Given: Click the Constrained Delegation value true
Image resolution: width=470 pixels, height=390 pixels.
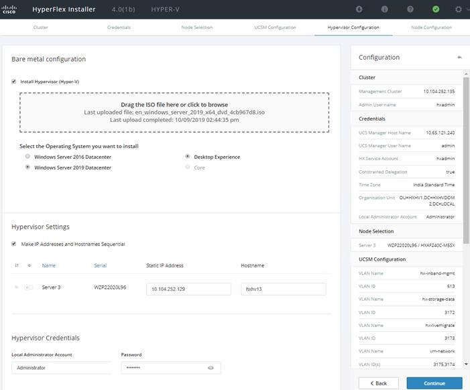Looking at the screenshot, I should point(450,172).
